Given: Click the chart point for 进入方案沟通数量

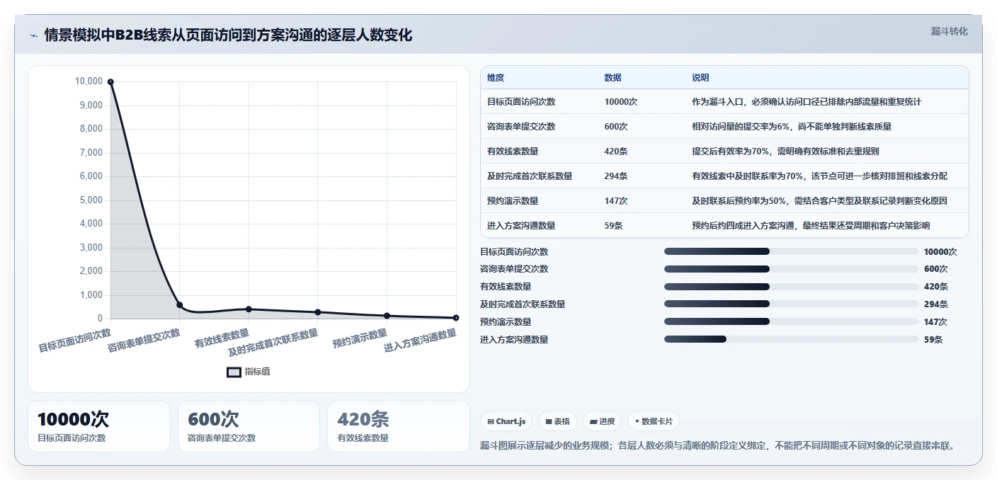Looking at the screenshot, I should tap(456, 318).
